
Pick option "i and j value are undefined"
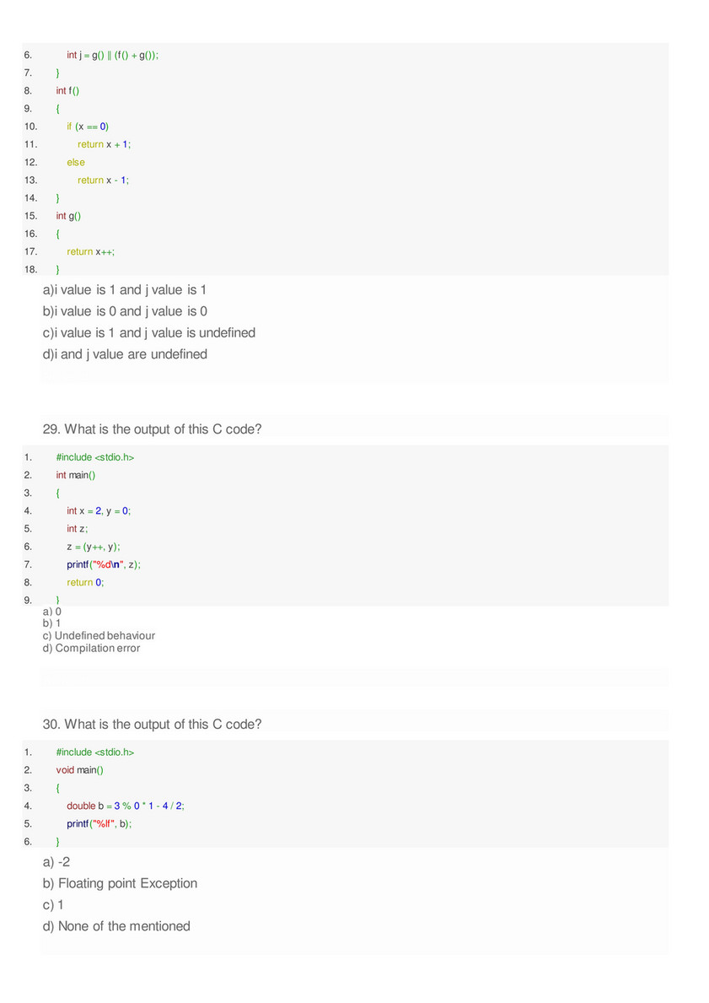(124, 354)
